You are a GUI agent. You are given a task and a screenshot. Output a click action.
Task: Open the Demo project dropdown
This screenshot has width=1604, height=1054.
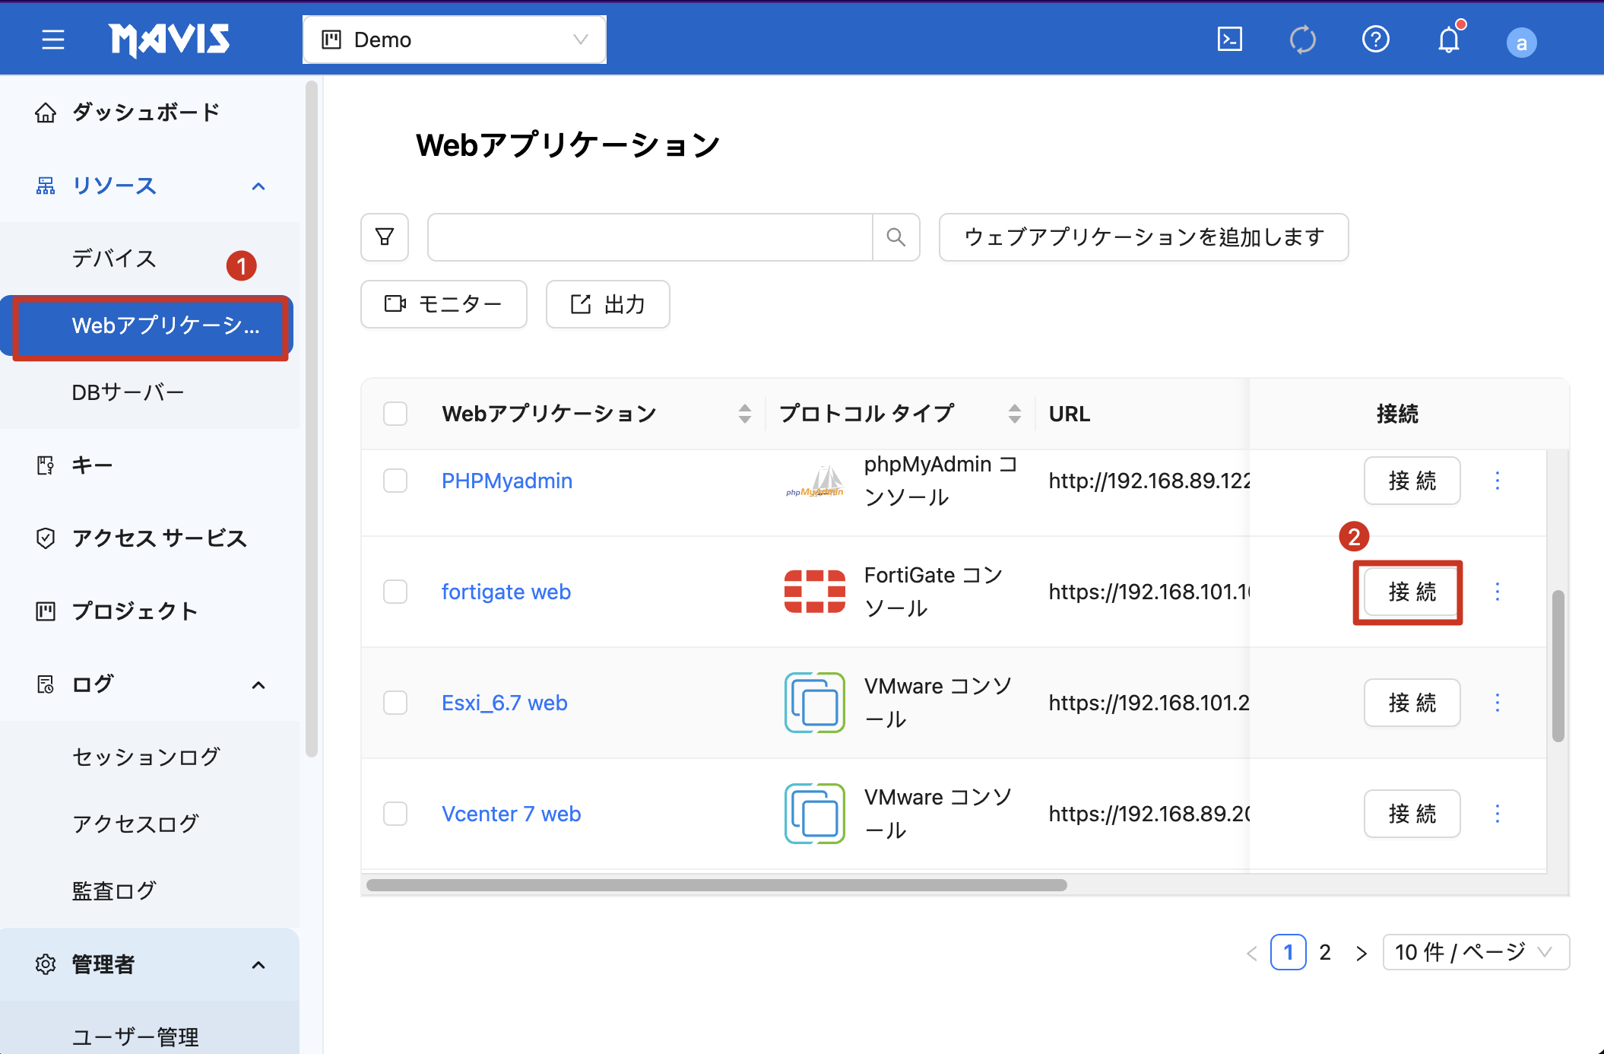(x=454, y=40)
